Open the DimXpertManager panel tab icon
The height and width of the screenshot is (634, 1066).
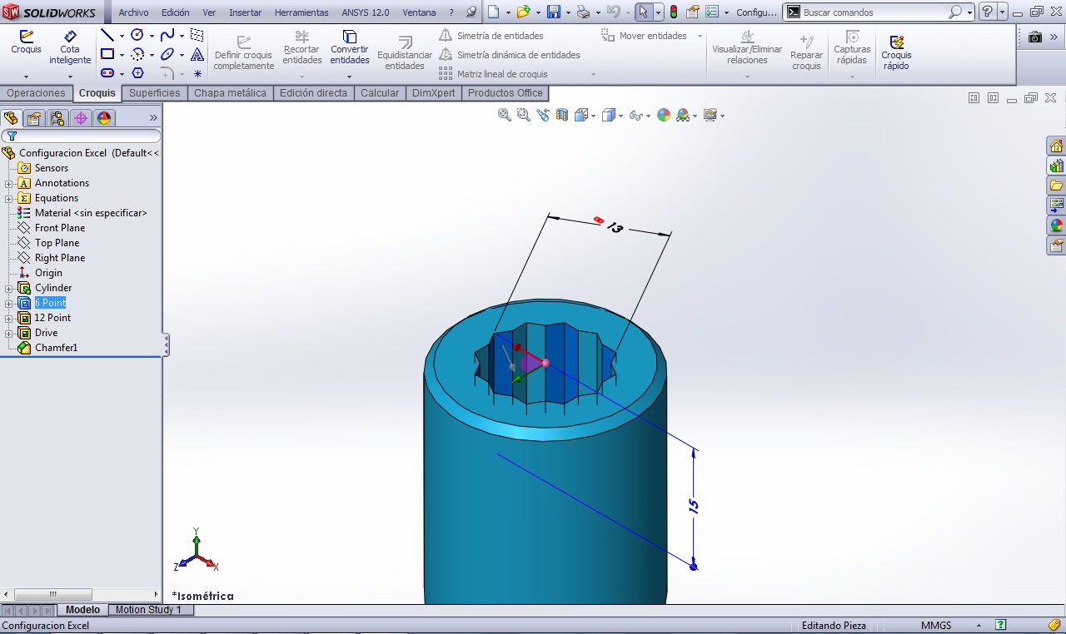point(81,118)
